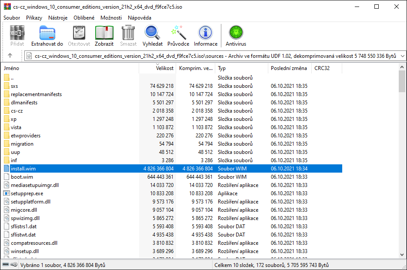Select the migration folder name

(22, 144)
